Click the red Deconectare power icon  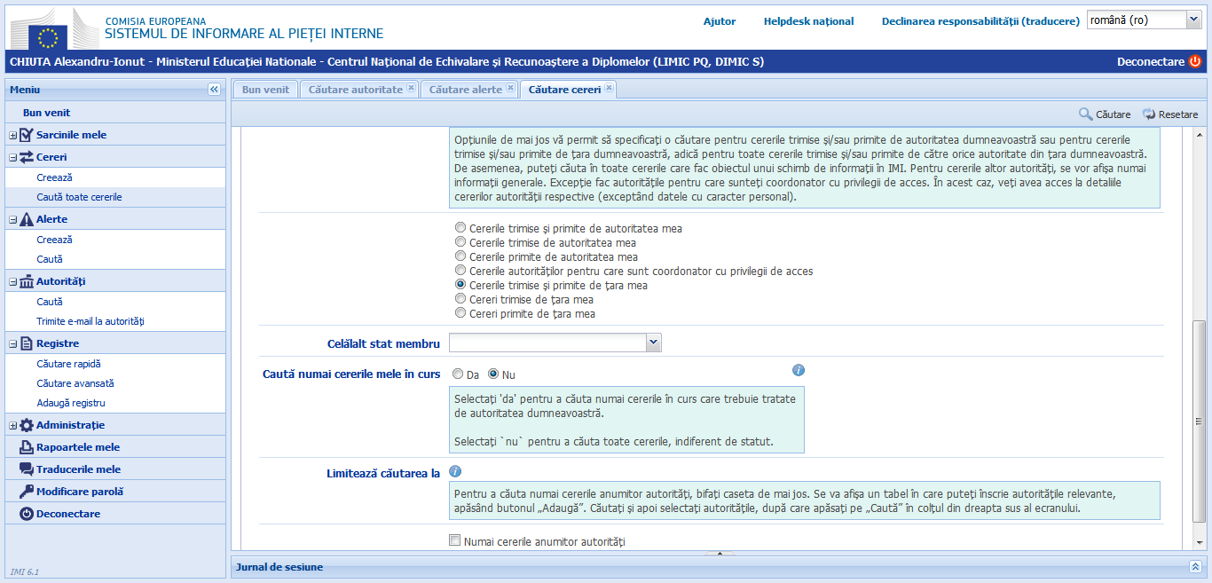coord(1197,62)
